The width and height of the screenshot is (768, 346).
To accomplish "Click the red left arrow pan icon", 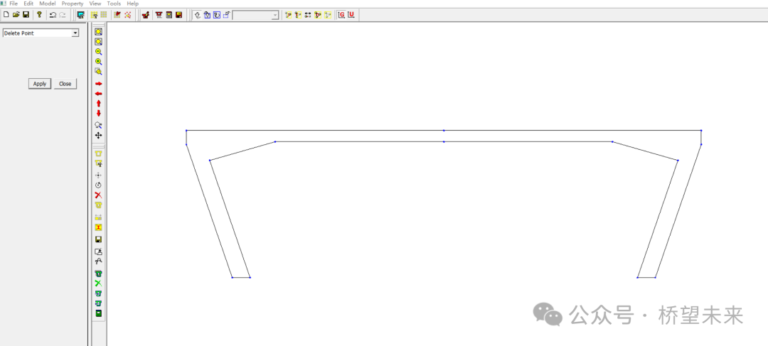I will (98, 94).
